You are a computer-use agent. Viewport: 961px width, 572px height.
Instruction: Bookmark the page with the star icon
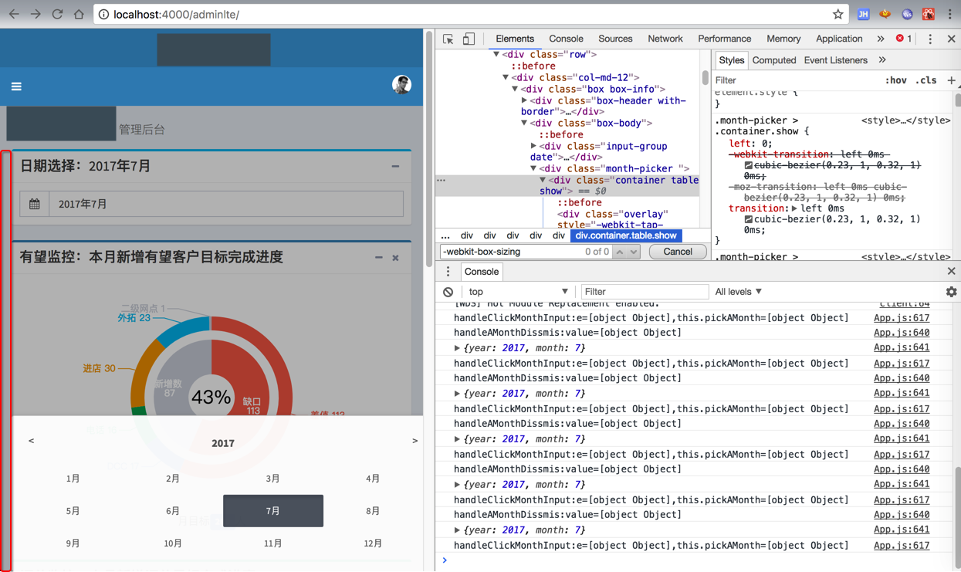pos(837,14)
